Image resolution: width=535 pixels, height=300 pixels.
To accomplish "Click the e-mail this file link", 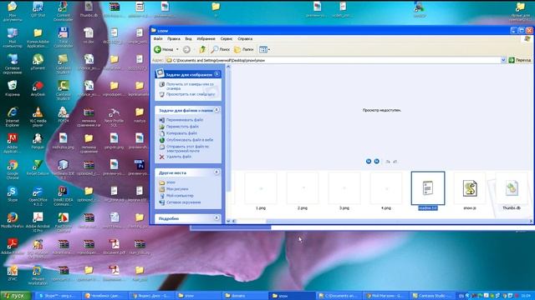I will pyautogui.click(x=187, y=148).
